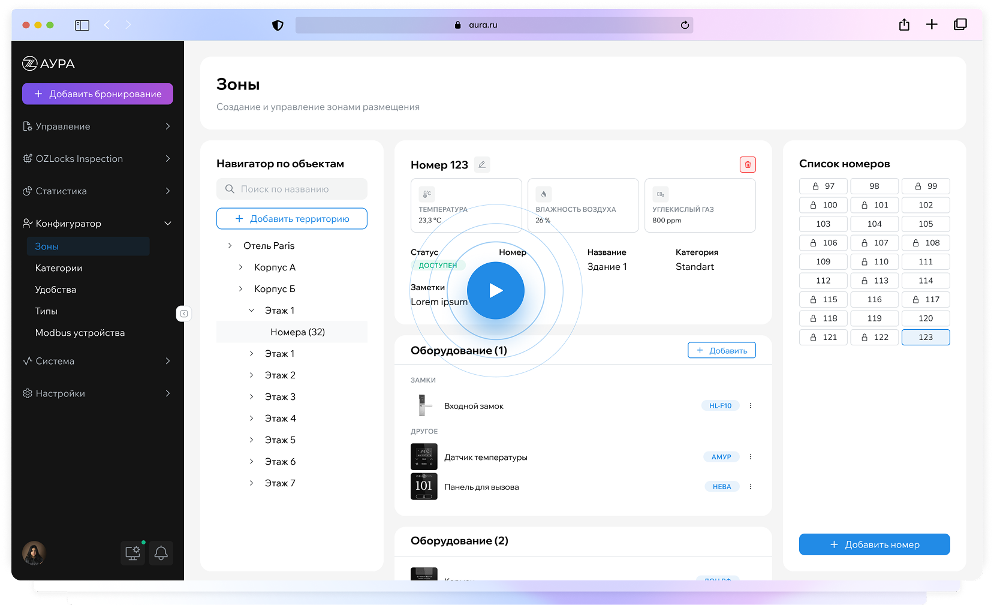
Task: Click the monitor settings icon near bell
Action: click(x=132, y=553)
